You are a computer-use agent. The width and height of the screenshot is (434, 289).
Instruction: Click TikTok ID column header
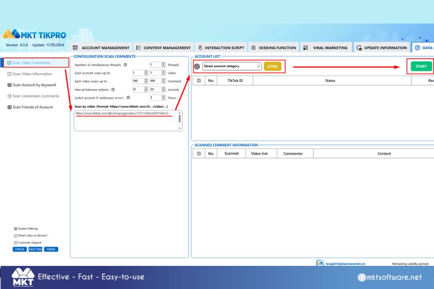coord(235,80)
